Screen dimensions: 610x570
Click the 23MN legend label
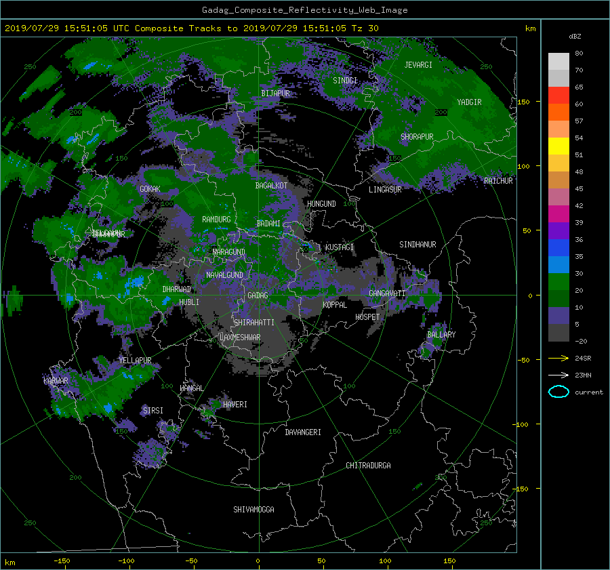tap(583, 375)
